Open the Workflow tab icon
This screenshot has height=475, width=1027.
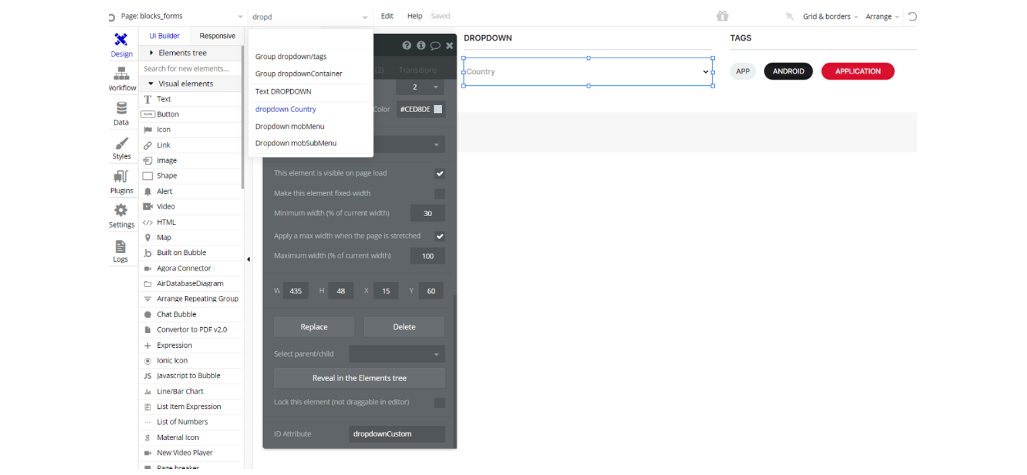tap(121, 73)
